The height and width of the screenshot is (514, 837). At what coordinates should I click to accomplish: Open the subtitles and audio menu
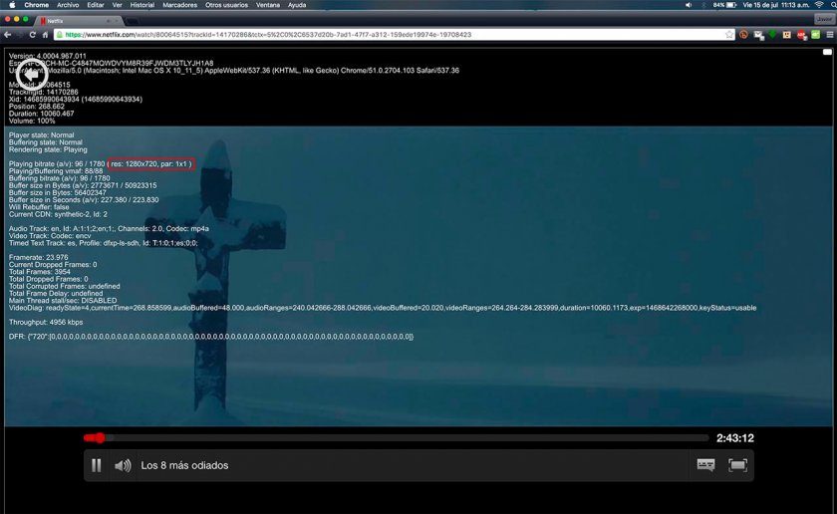tap(705, 465)
